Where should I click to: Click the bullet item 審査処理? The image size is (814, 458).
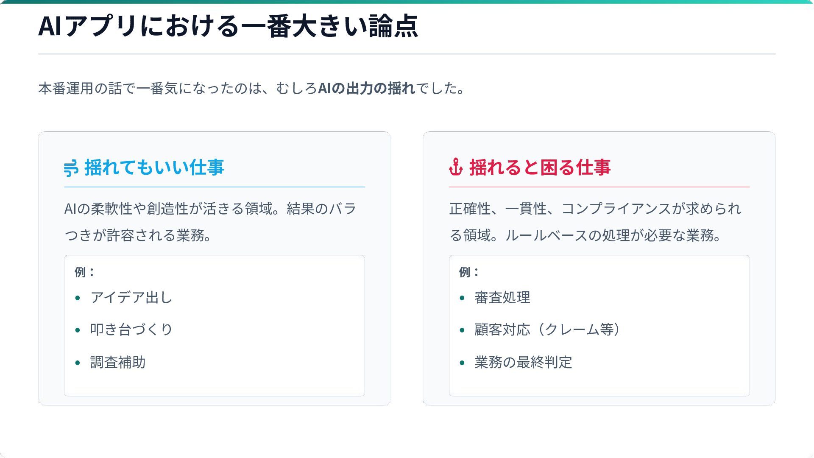[502, 298]
